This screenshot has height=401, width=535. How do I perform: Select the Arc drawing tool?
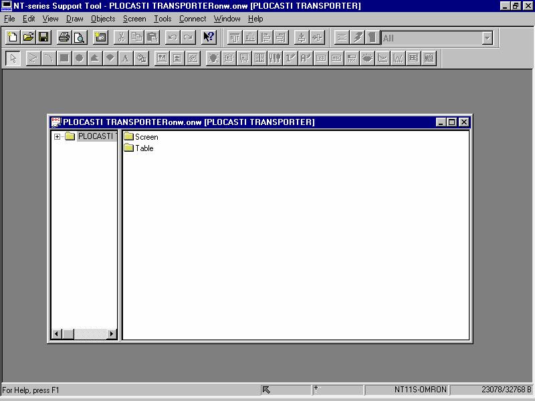tap(48, 58)
